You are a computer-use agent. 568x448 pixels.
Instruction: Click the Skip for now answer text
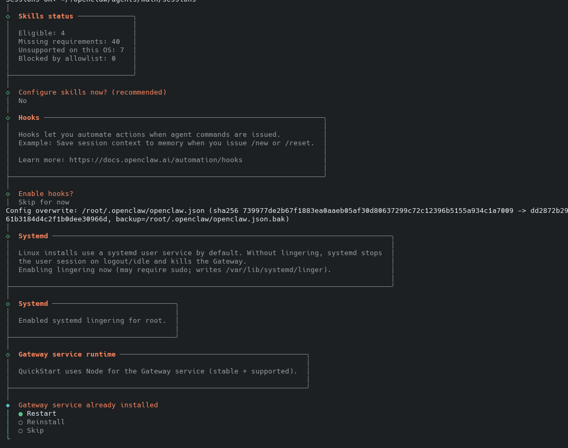[44, 202]
